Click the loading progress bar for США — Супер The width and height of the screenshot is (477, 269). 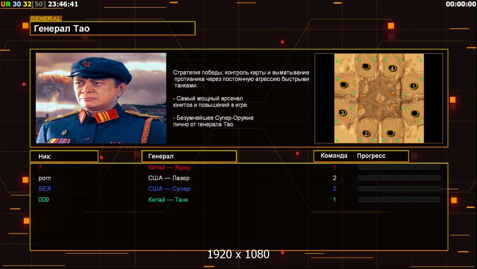click(x=399, y=189)
